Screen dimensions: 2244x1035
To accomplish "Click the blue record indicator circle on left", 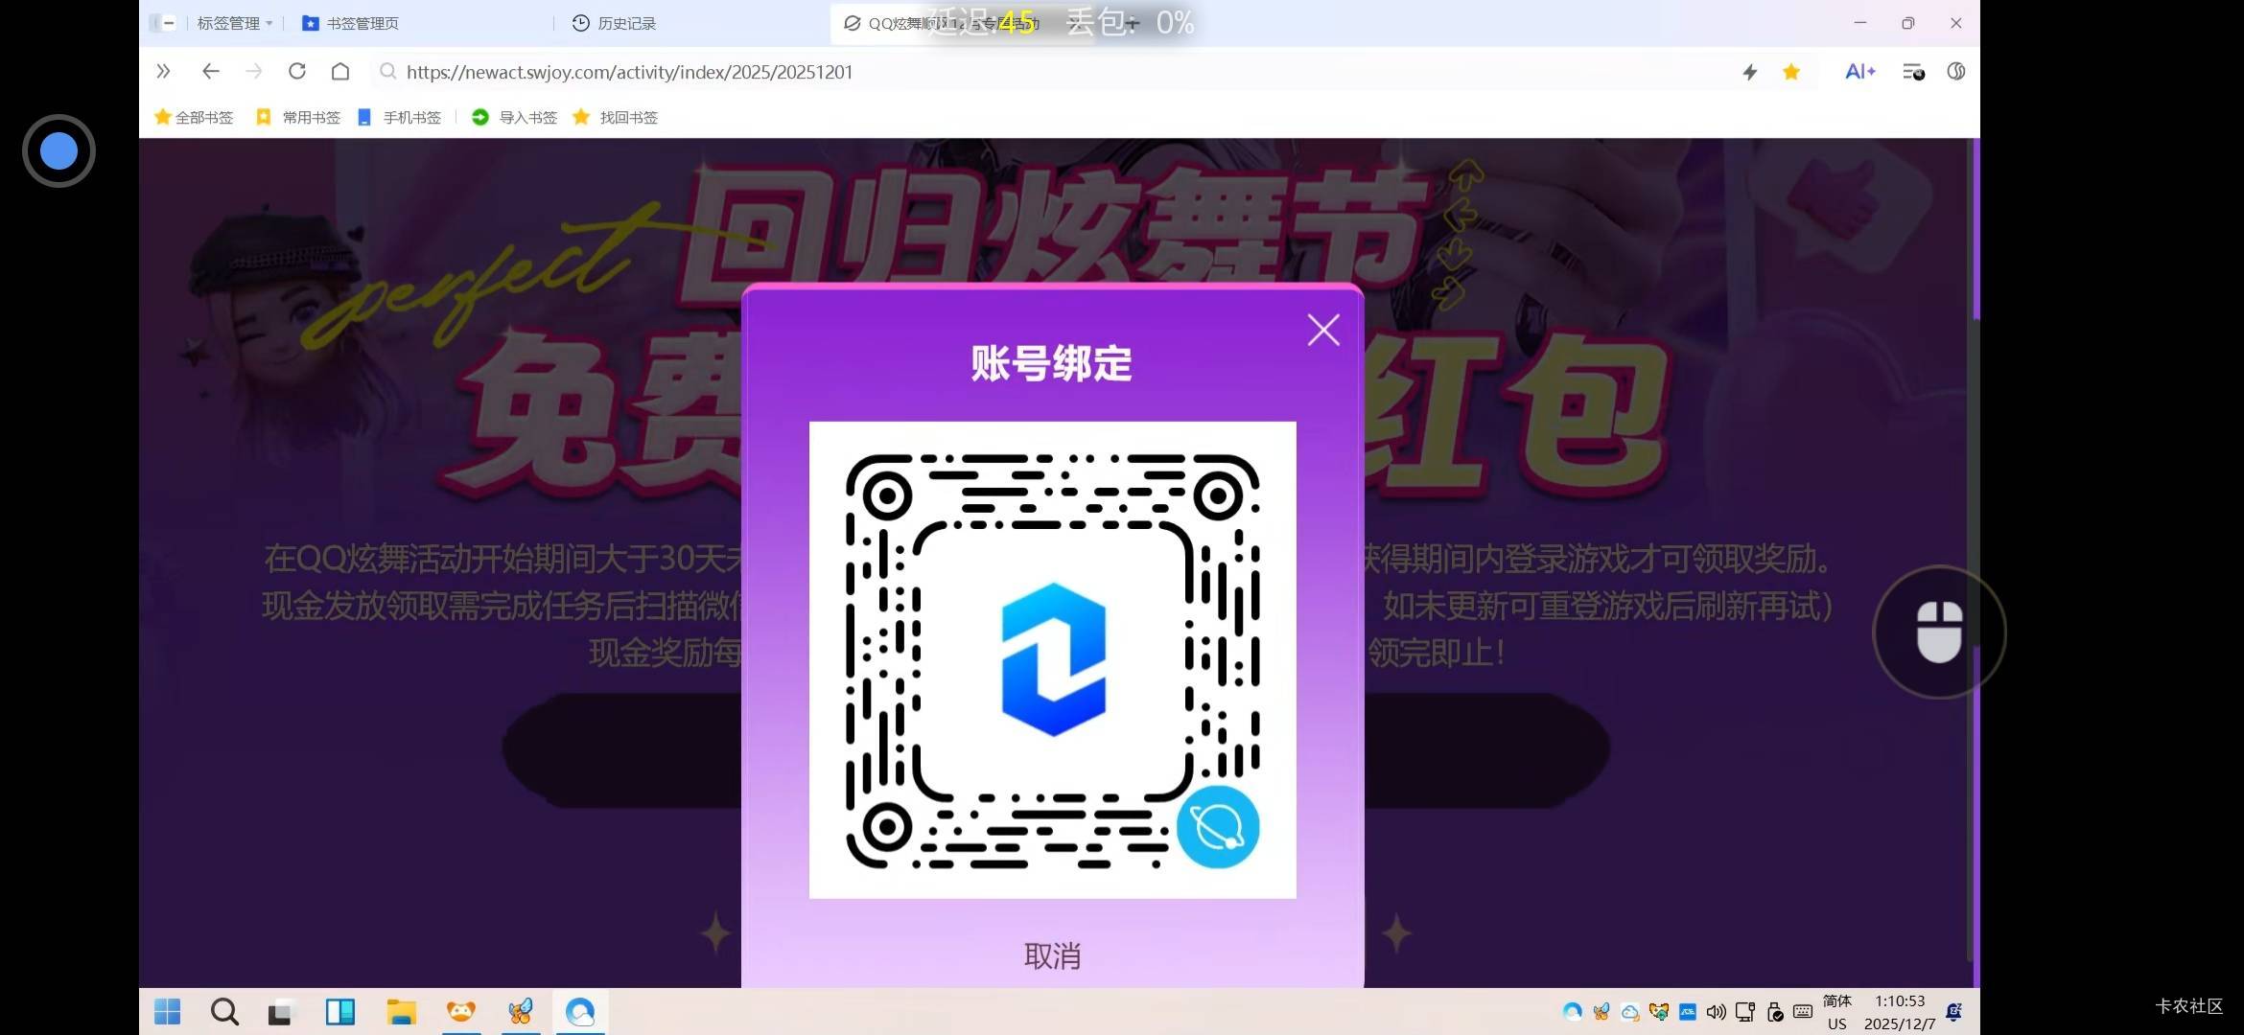I will click(x=58, y=150).
